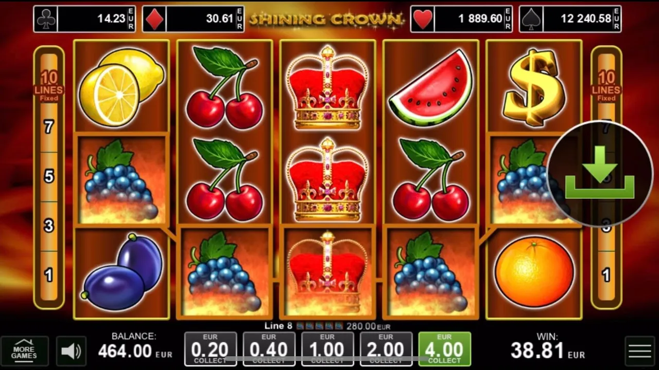Screen dimensions: 659x370
Task: Pick the 1.00 EUR bet button
Action: (x=328, y=349)
